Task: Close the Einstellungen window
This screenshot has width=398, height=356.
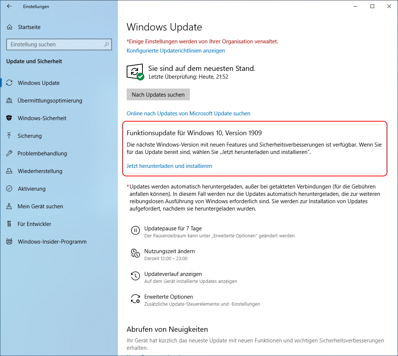Action: point(389,6)
